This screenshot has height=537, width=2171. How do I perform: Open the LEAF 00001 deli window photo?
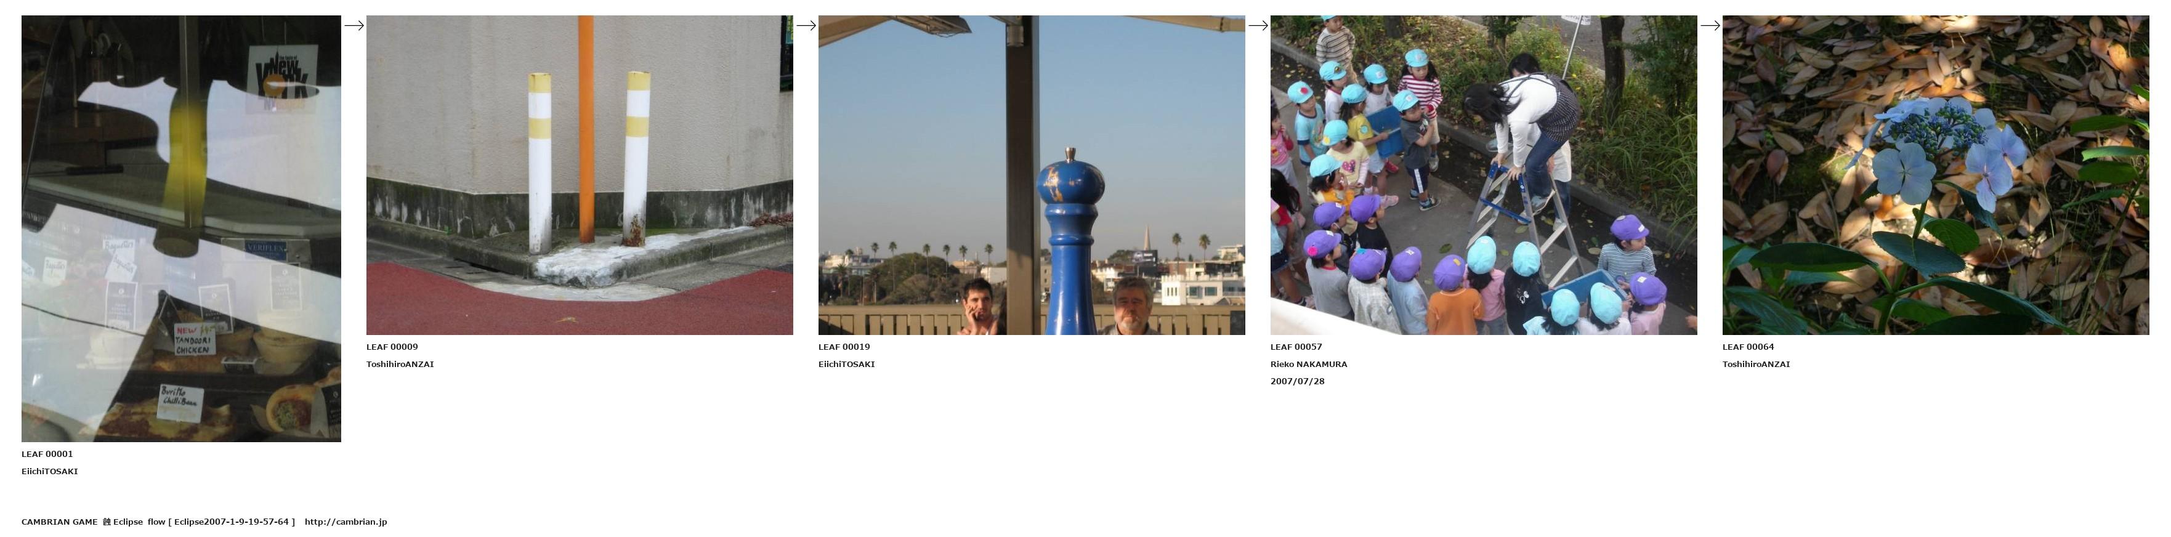181,228
